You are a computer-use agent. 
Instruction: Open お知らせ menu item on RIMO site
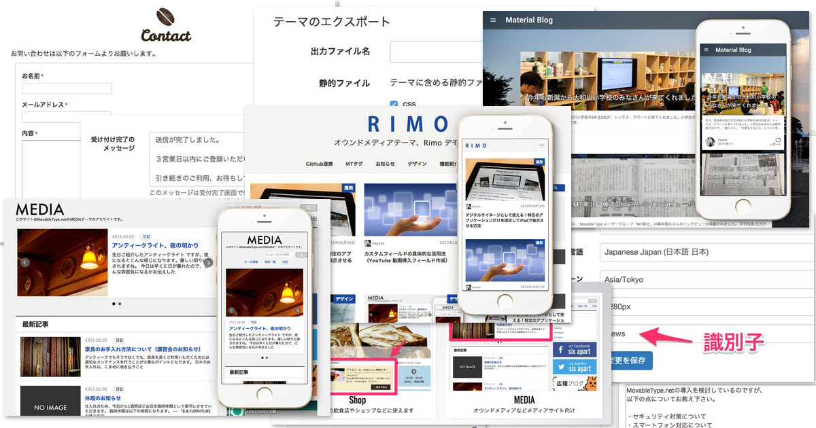coord(385,164)
